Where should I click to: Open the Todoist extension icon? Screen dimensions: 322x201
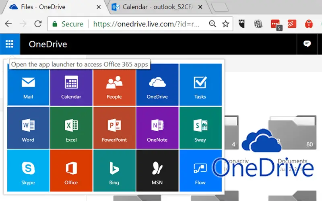pos(292,24)
